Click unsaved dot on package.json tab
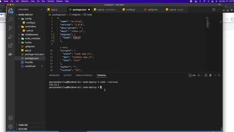234x132 pixels. (x=89, y=10)
